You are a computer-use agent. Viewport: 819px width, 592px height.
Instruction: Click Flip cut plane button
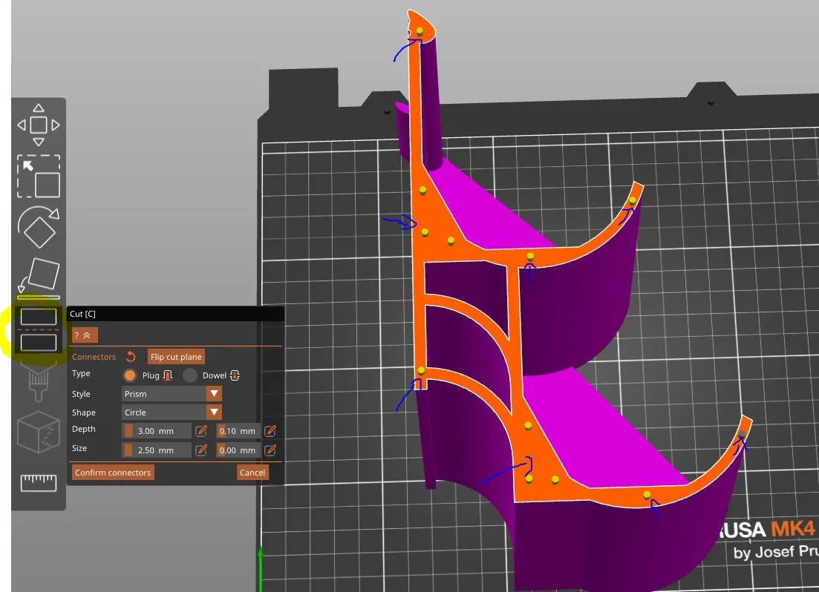176,357
